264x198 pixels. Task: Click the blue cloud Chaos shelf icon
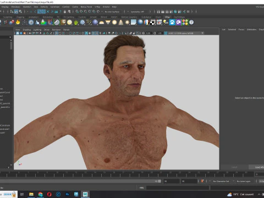point(172,23)
